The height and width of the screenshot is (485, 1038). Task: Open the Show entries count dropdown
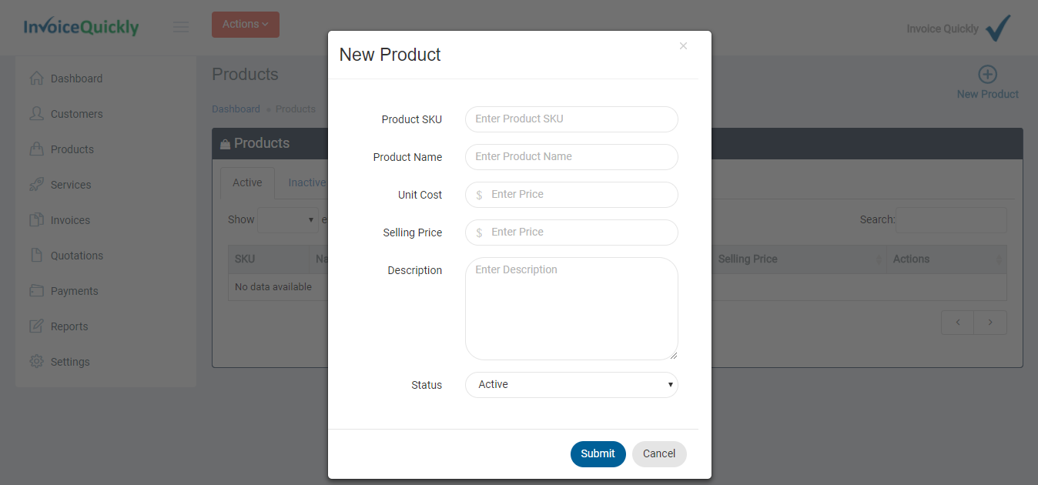288,220
